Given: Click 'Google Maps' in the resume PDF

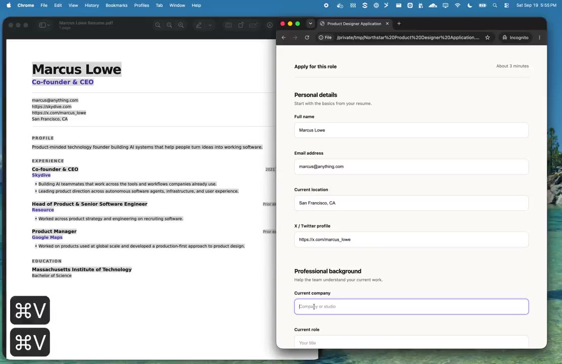Looking at the screenshot, I should [x=47, y=238].
